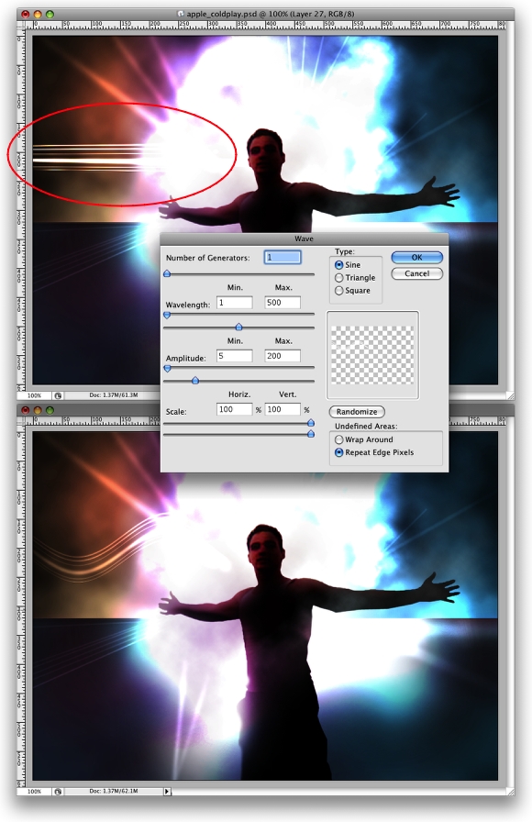
Task: Choose the Triangle wave type
Action: tap(338, 278)
